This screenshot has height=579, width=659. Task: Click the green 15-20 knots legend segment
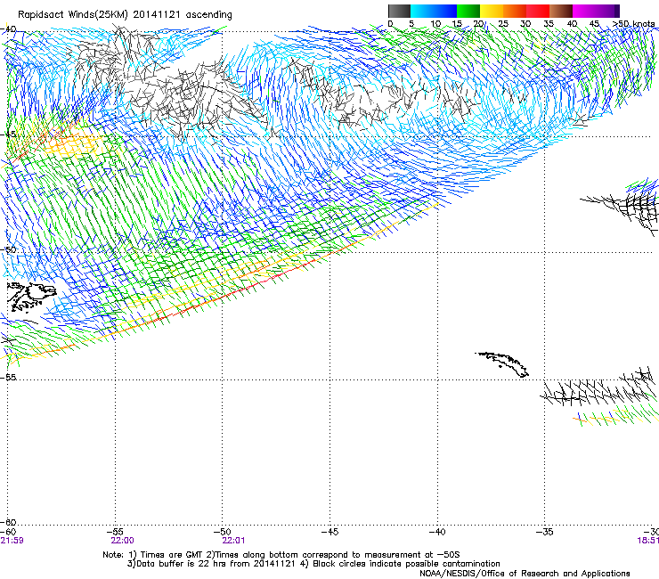click(x=468, y=11)
